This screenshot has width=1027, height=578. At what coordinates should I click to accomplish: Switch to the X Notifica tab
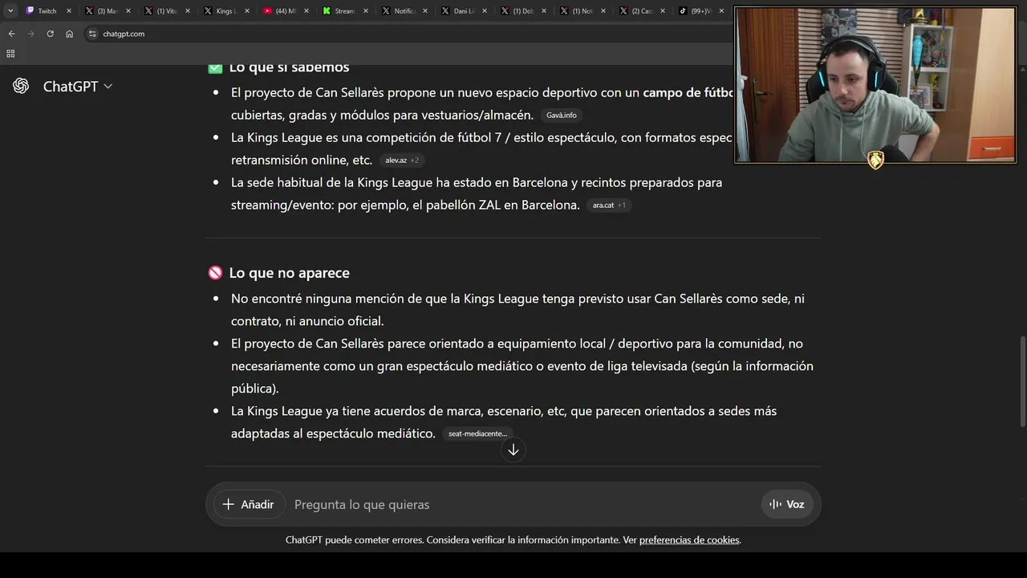pos(404,11)
